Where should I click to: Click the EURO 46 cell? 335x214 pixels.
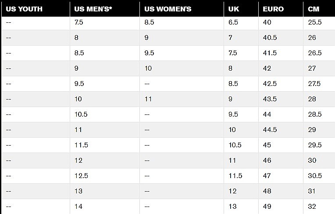click(281, 160)
